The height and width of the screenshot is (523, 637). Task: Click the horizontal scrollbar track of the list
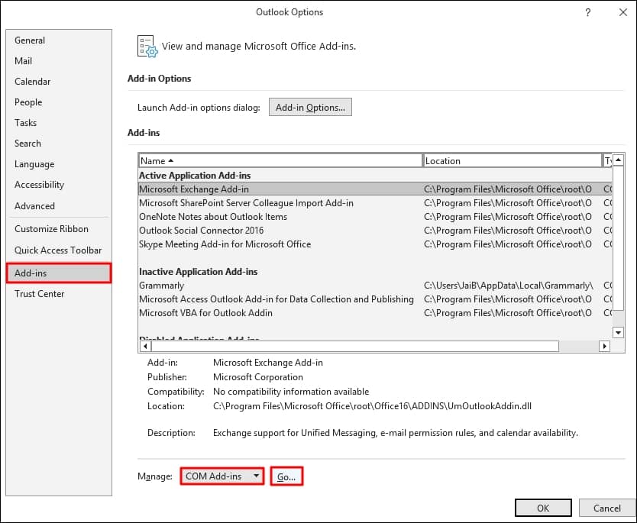579,347
